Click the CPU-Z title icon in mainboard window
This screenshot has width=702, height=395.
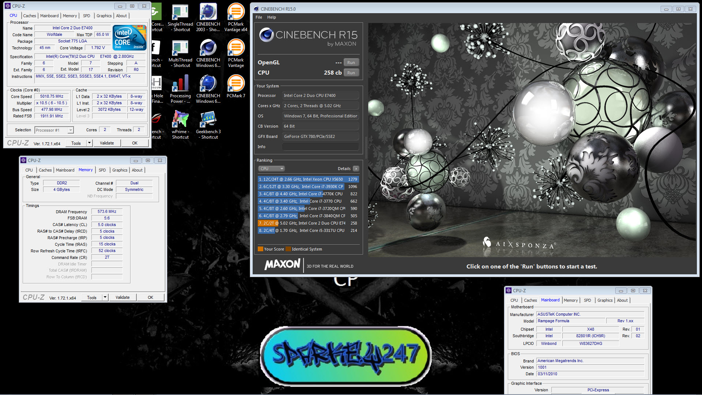point(509,290)
